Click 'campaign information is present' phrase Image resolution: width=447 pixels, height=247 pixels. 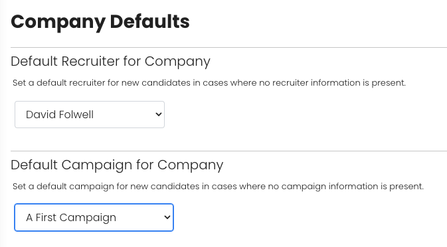point(353,187)
